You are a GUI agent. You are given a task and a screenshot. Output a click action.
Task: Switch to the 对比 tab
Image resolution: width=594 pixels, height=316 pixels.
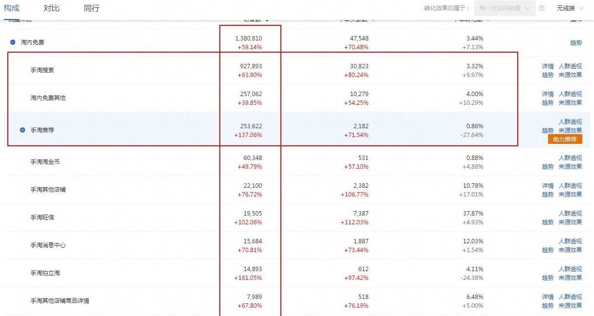(x=51, y=8)
